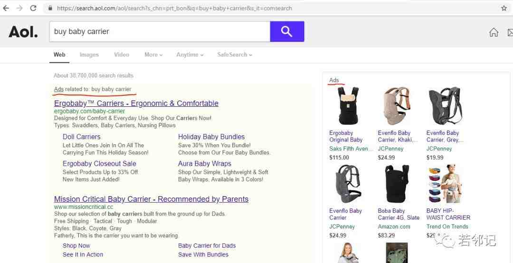Click www.missioncritical.cc green URL
This screenshot has width=513, height=263.
(x=84, y=207)
